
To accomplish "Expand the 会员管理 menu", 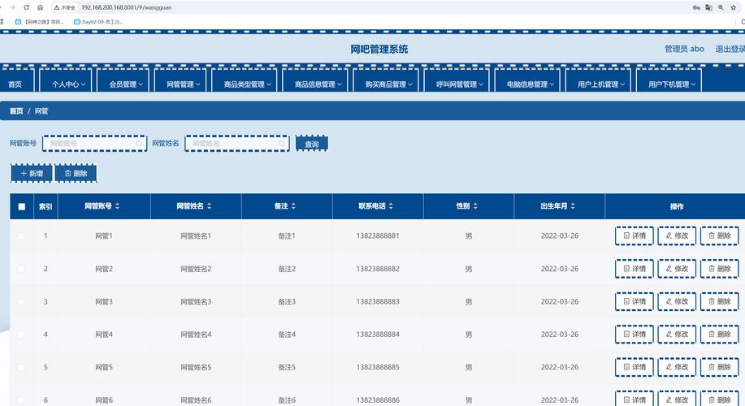I will [x=123, y=82].
